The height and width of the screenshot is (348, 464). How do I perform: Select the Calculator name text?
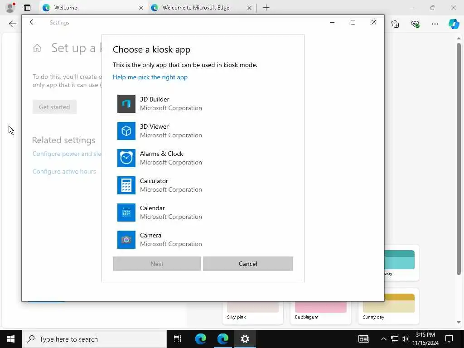(x=154, y=181)
